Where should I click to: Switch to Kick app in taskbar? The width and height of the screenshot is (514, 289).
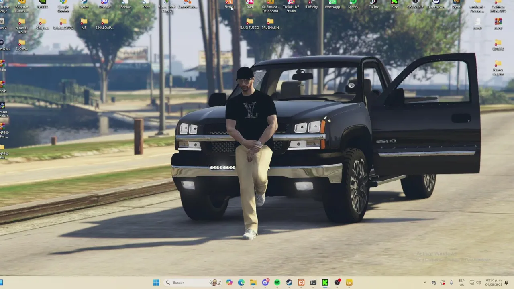pyautogui.click(x=325, y=283)
